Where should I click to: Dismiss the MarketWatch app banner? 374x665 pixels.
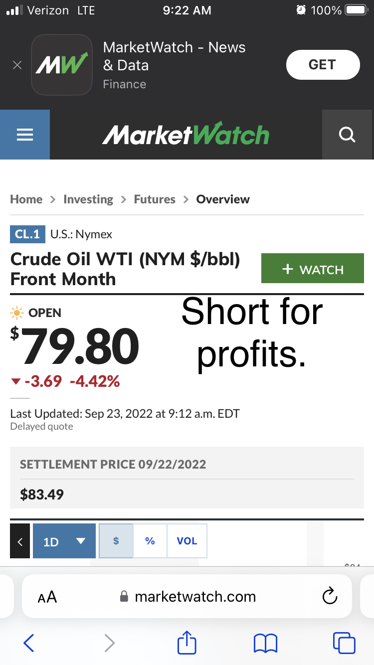[17, 65]
